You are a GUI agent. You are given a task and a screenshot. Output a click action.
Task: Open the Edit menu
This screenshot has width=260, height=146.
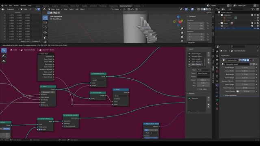[x=11, y=6]
